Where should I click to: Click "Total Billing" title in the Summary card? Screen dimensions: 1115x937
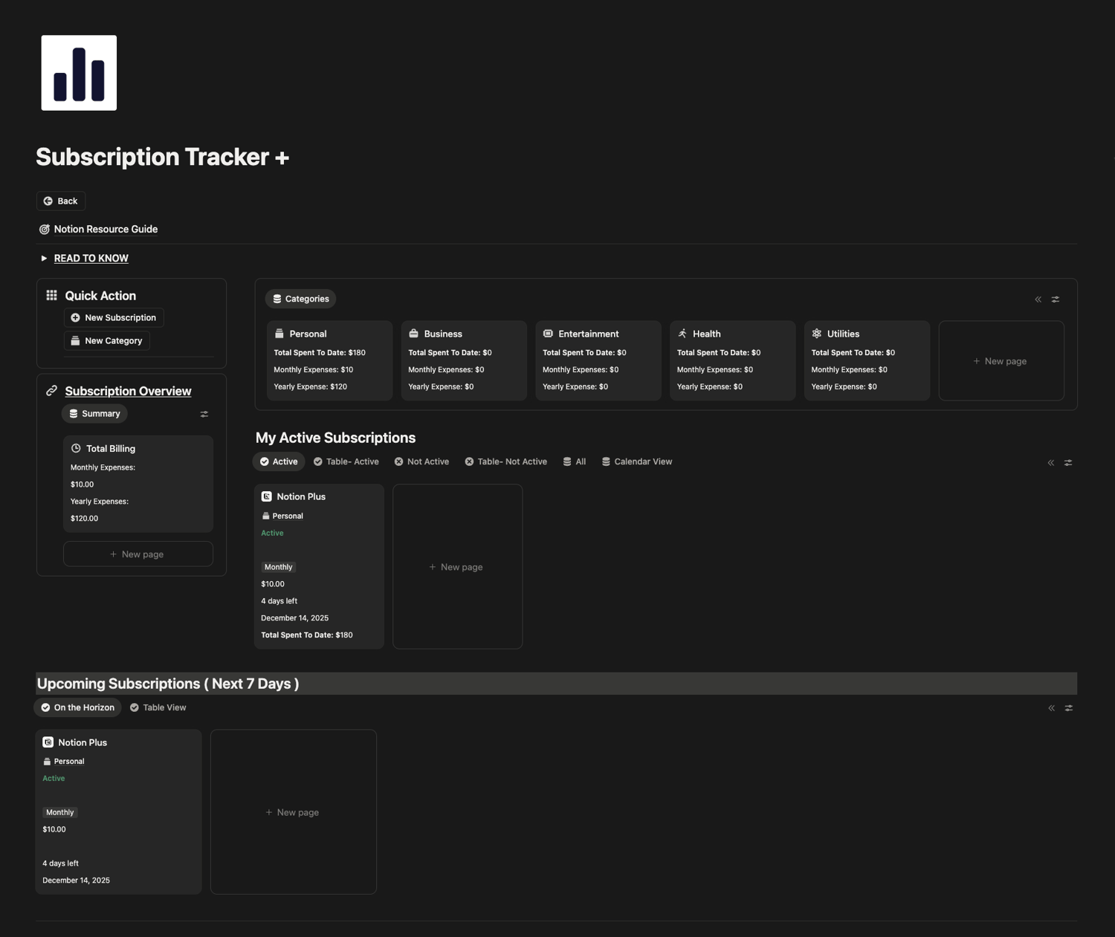click(x=111, y=449)
